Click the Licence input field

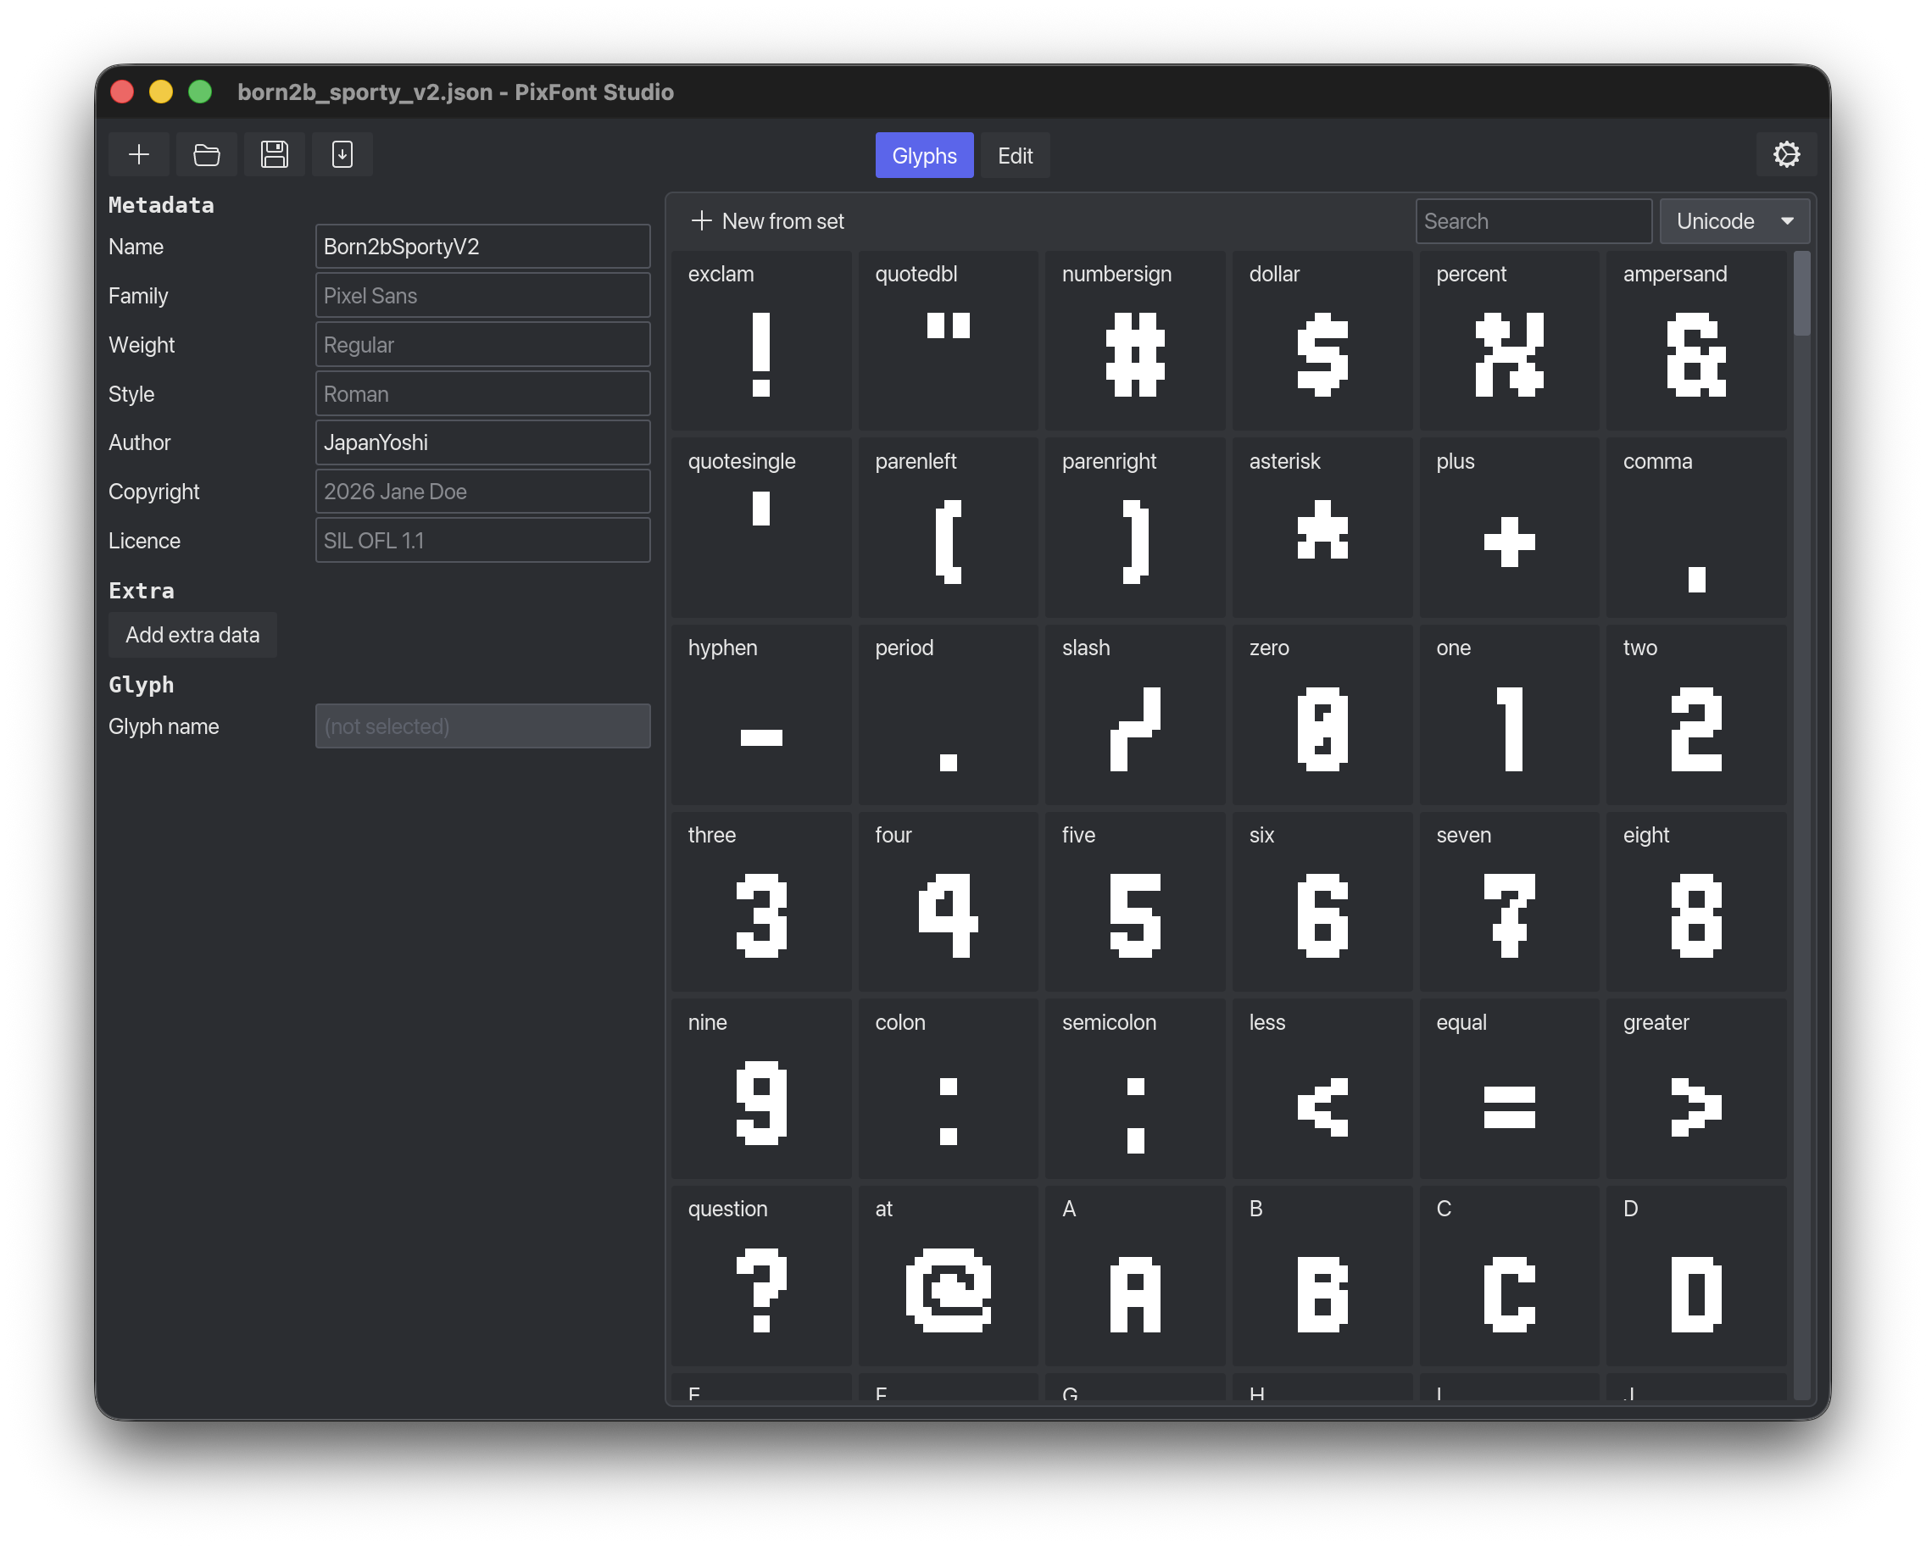point(482,541)
